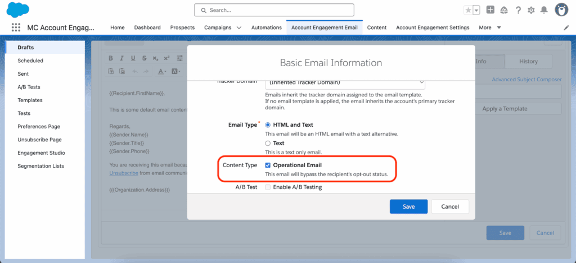Screen dimensions: 576x263
Task: Click the redo arrow in editor
Action: click(x=146, y=71)
